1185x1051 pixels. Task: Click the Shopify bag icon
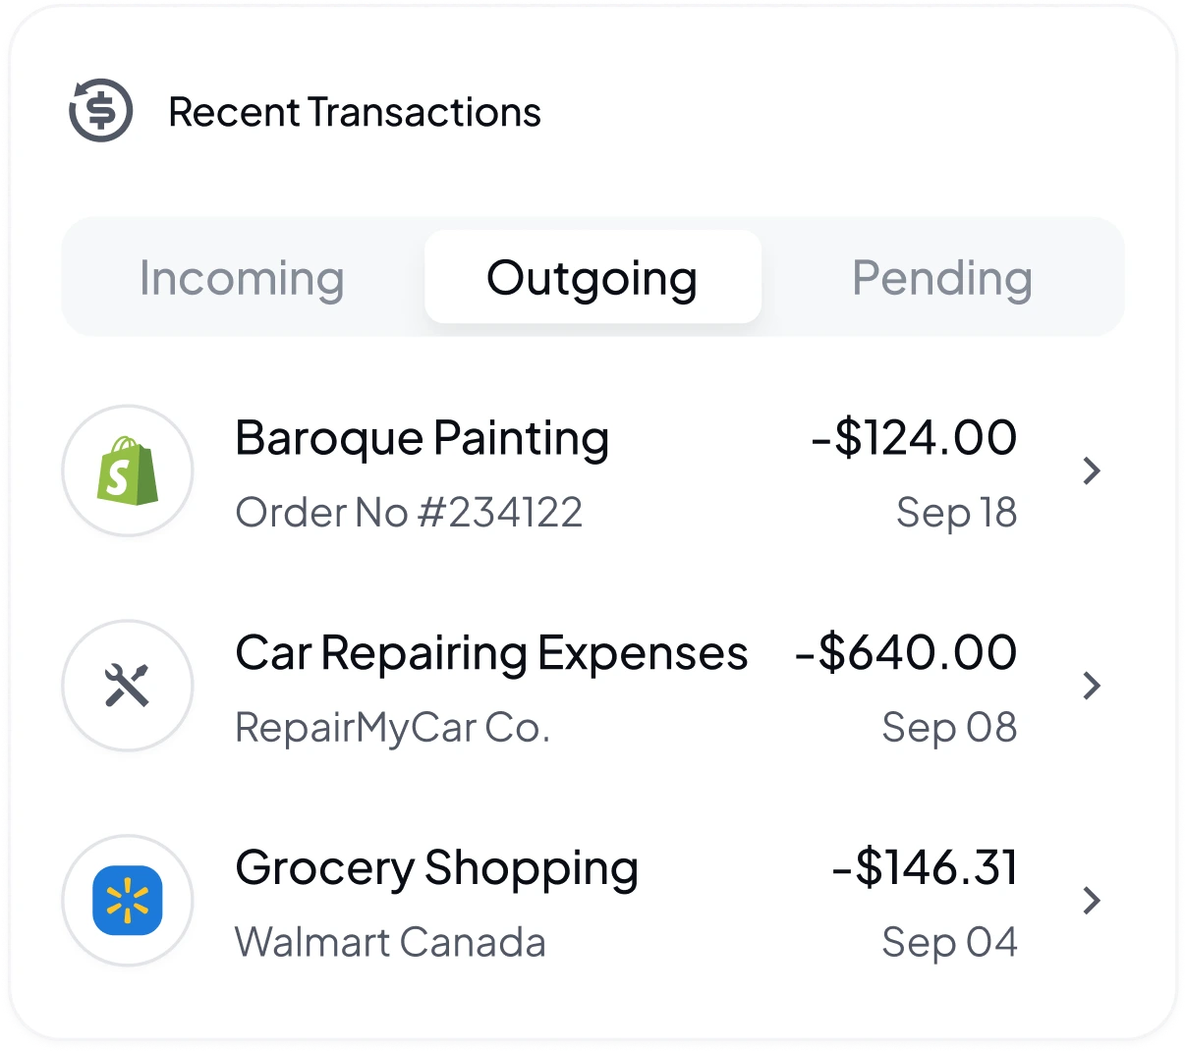pyautogui.click(x=128, y=470)
